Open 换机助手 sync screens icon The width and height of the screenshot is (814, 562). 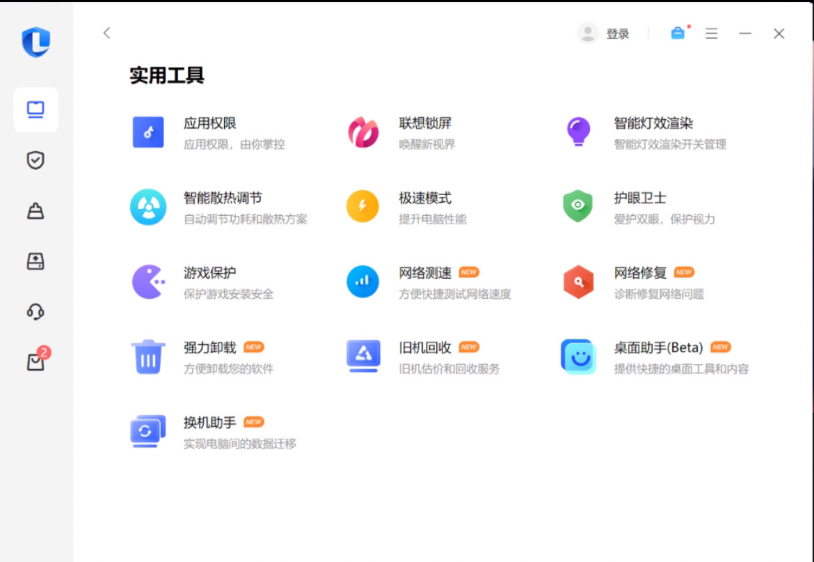pyautogui.click(x=148, y=432)
